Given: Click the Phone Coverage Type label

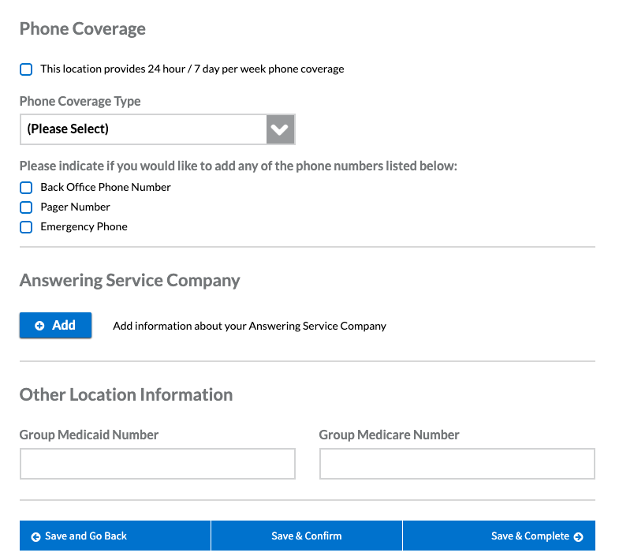Looking at the screenshot, I should [80, 102].
